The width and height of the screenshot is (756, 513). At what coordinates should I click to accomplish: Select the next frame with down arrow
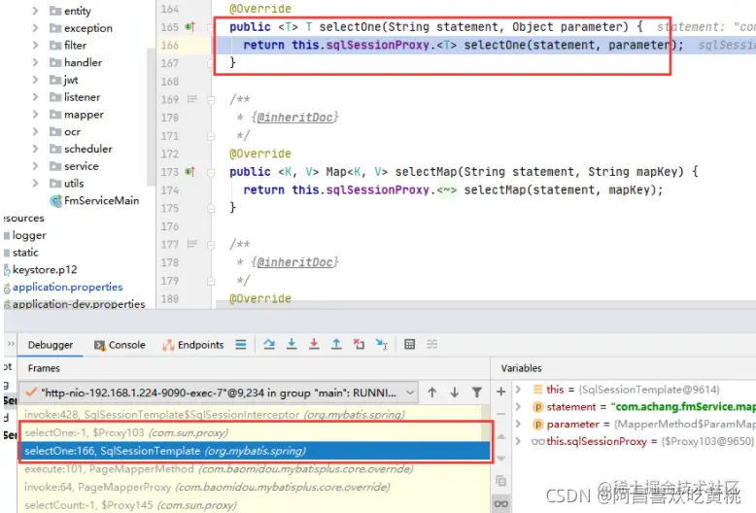pyautogui.click(x=454, y=393)
